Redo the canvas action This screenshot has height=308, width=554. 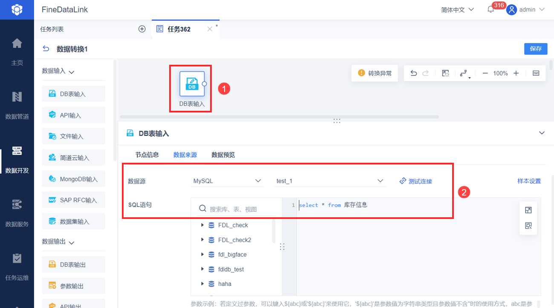click(x=425, y=73)
